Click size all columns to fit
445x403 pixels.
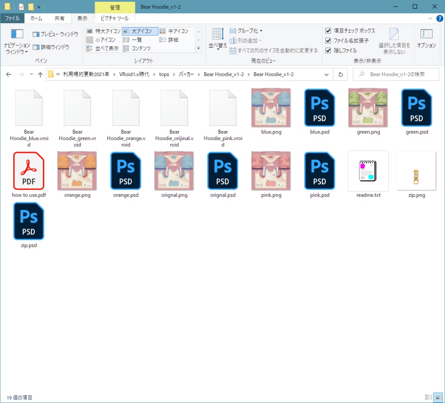274,50
